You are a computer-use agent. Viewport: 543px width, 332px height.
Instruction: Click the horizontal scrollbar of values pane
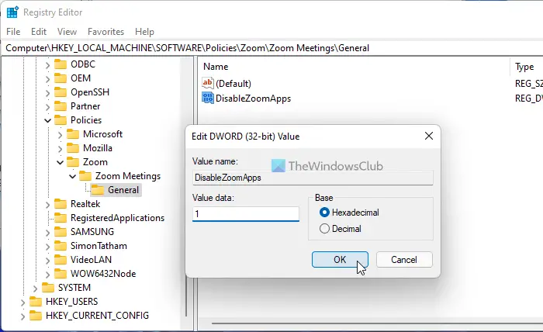click(377, 323)
